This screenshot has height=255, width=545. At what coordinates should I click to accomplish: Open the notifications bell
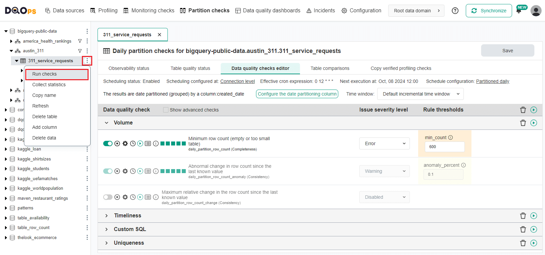[519, 11]
